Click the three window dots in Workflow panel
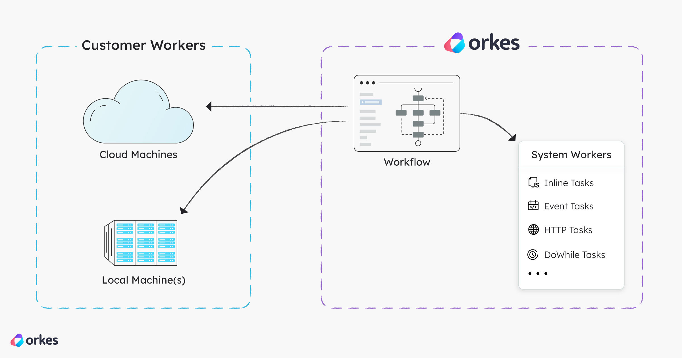Image resolution: width=682 pixels, height=358 pixels. tap(368, 83)
